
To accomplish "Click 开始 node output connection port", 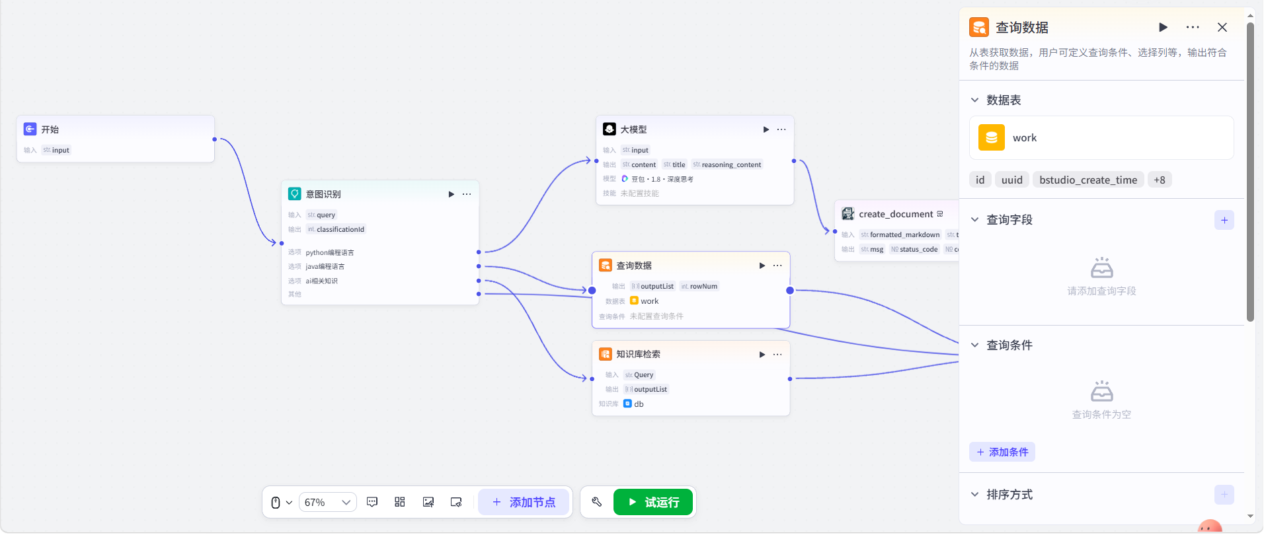I will pos(215,139).
